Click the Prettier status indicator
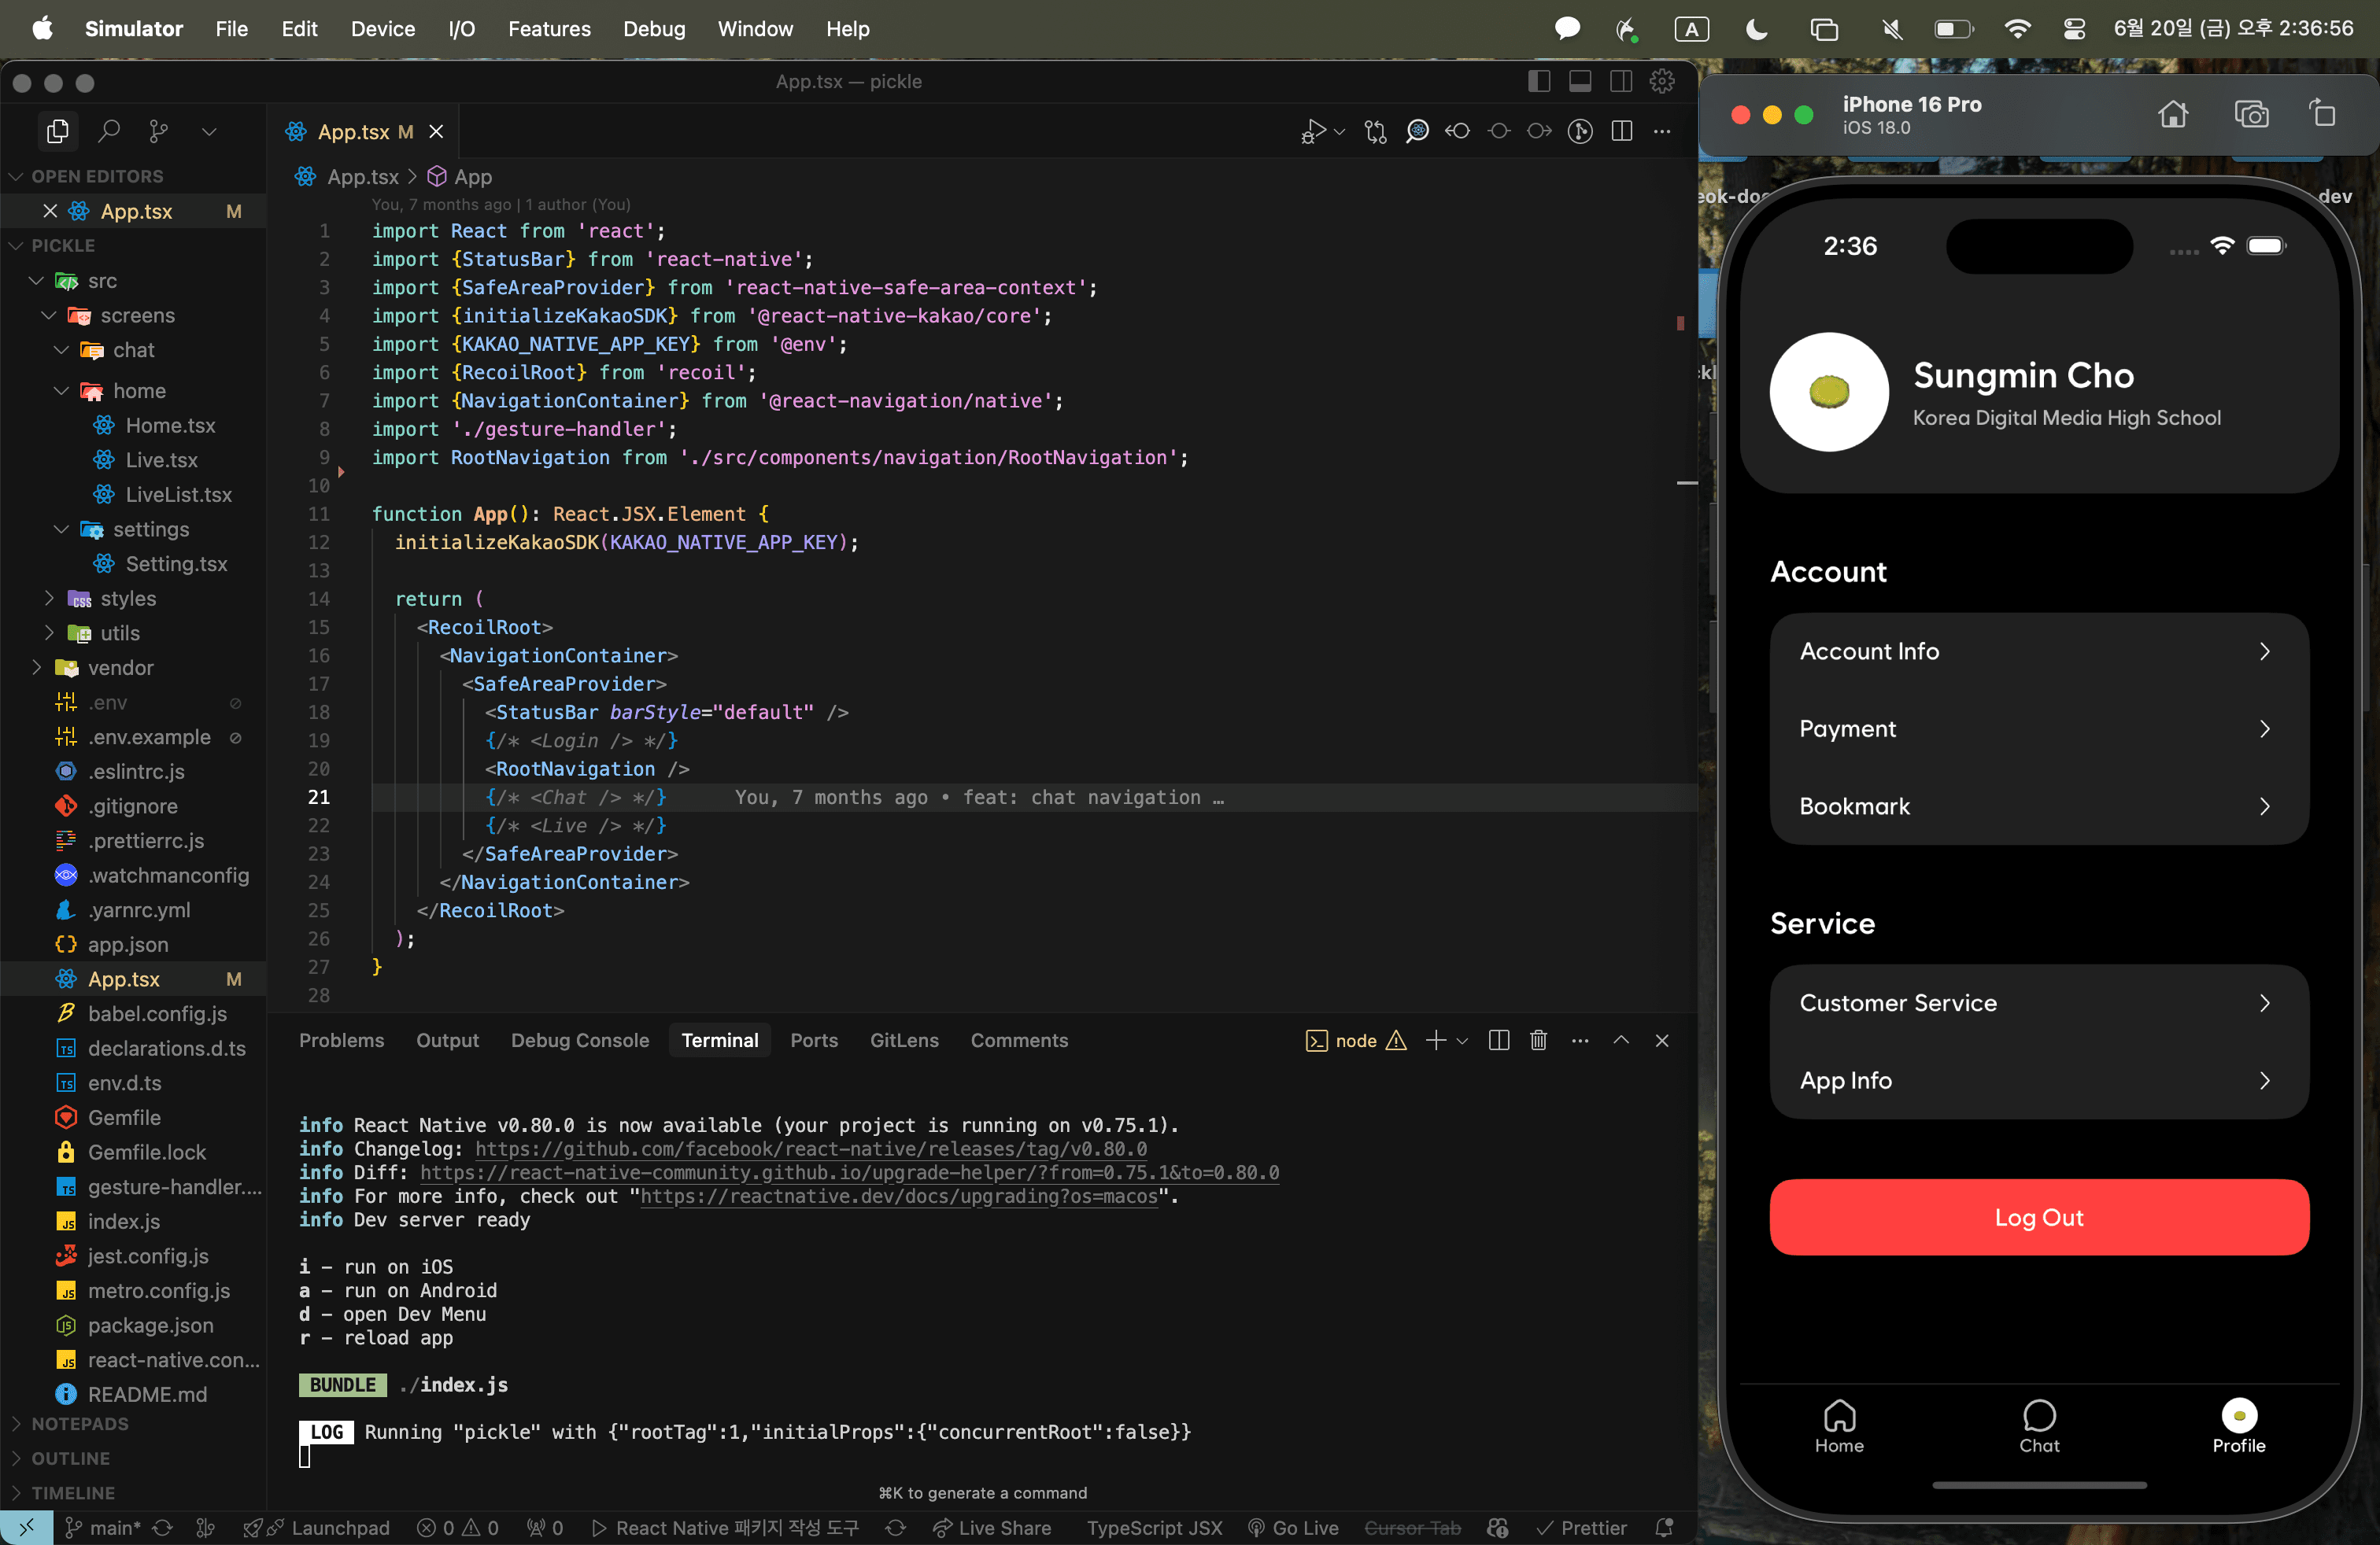This screenshot has width=2380, height=1545. click(1582, 1528)
